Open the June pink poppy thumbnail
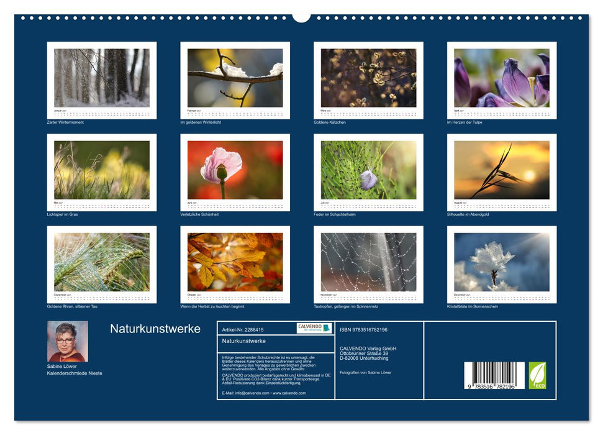The image size is (603, 435). tap(235, 173)
